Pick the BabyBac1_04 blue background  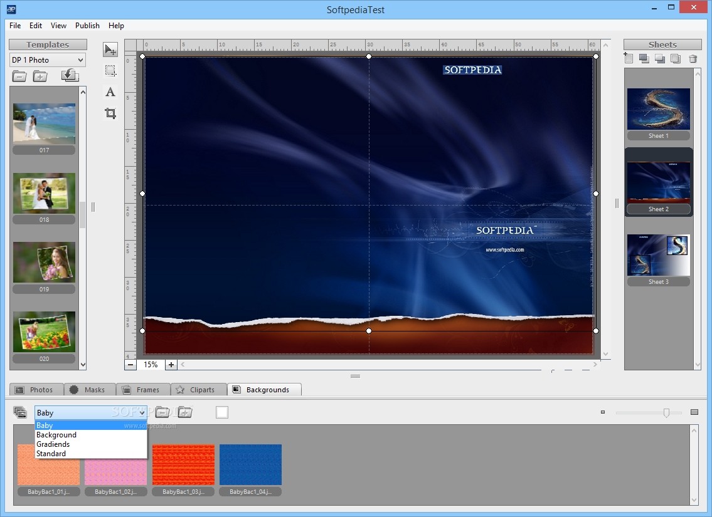[251, 465]
